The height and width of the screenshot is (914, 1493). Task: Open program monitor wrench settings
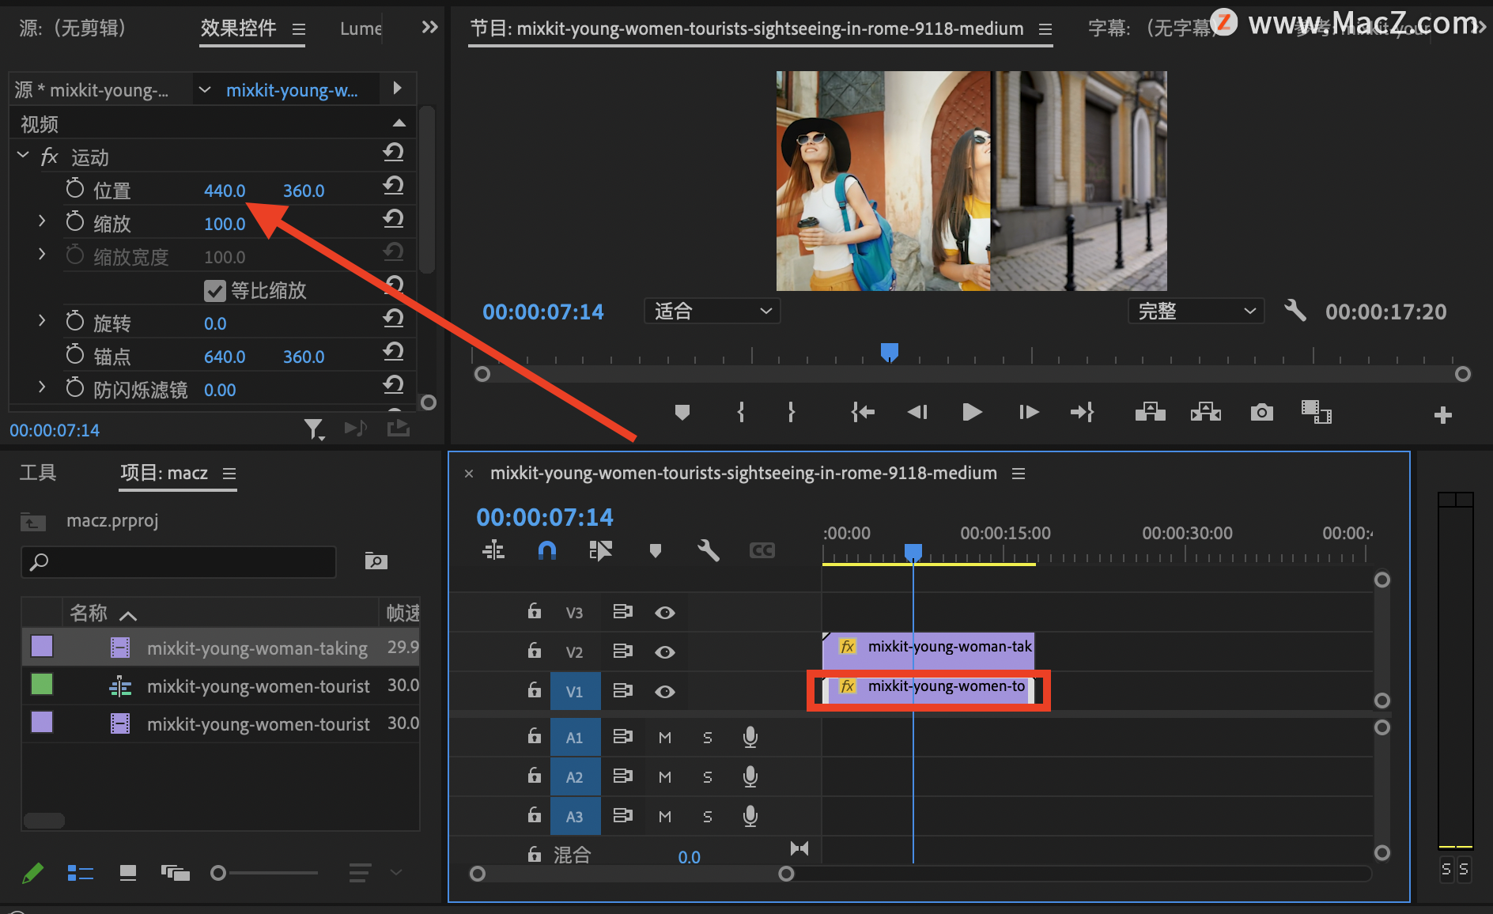[1295, 310]
